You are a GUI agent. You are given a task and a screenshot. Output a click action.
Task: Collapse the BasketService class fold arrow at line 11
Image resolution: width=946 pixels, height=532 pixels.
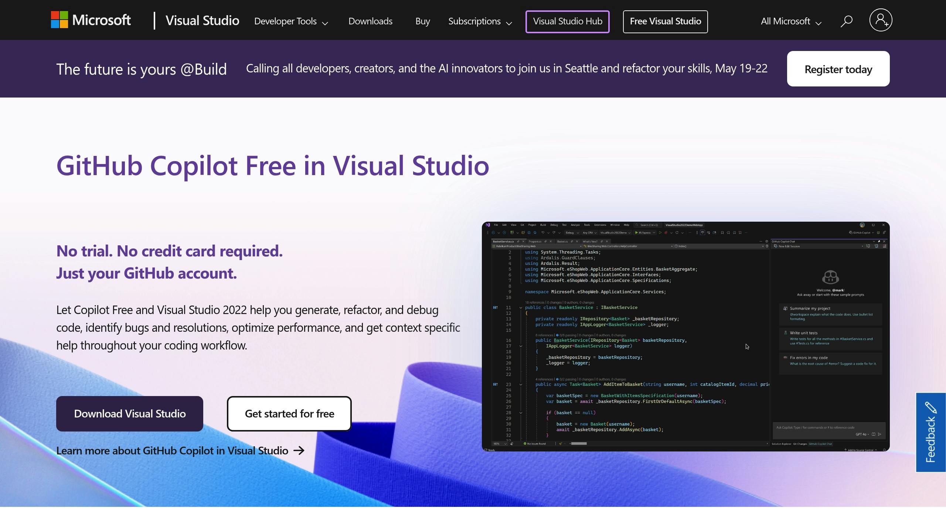[x=521, y=307]
